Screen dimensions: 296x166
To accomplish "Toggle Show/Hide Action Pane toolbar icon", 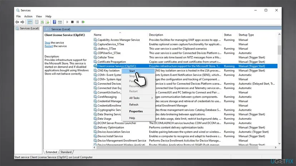I will click(60, 22).
